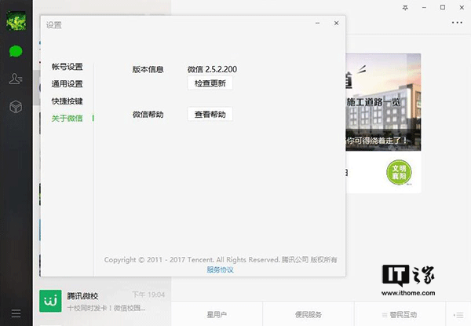Open the Favorites cube icon
This screenshot has width=471, height=326.
[x=16, y=106]
